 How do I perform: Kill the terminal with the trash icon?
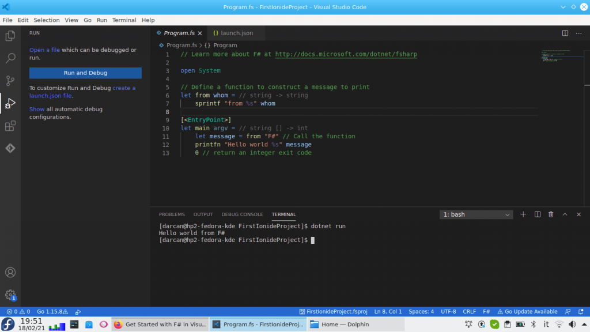(x=551, y=214)
